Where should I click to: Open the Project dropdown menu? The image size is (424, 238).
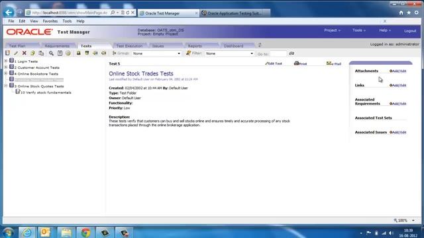(x=332, y=30)
